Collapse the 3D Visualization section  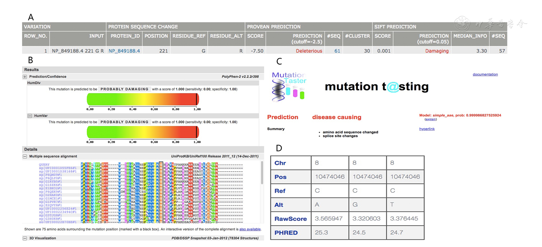25,238
